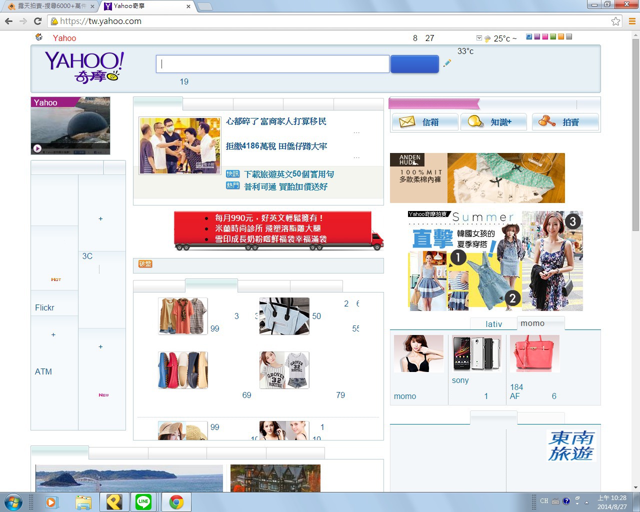Image resolution: width=640 pixels, height=512 pixels.
Task: Open link 普利司通 買胎加價送好
Action: 286,186
